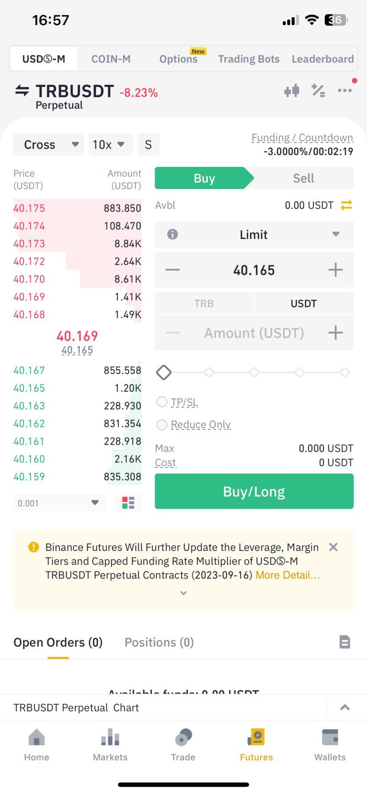The height and width of the screenshot is (794, 367).
Task: Switch to the COIN-M tab
Action: [x=111, y=59]
